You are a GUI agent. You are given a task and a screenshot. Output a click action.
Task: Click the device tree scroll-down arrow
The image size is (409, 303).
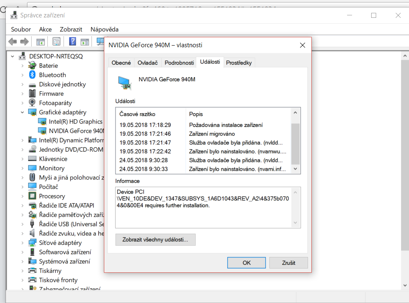tap(405, 285)
